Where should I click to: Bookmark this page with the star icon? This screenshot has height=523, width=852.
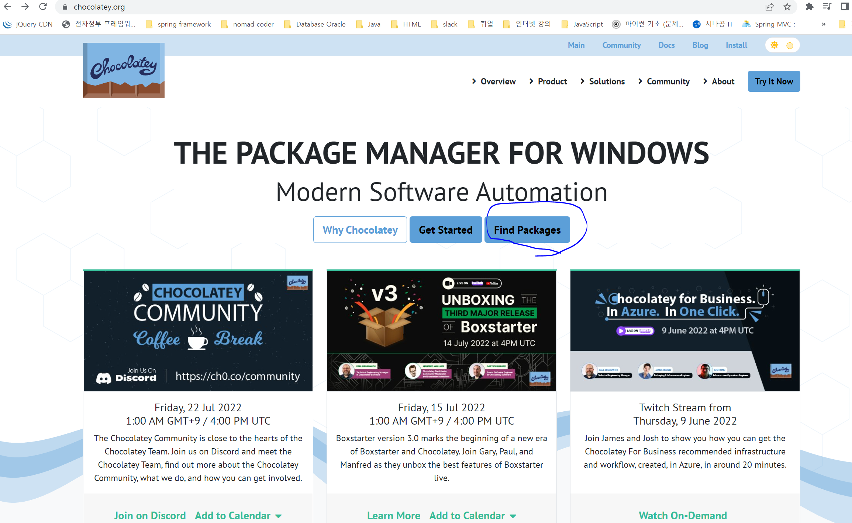click(787, 7)
